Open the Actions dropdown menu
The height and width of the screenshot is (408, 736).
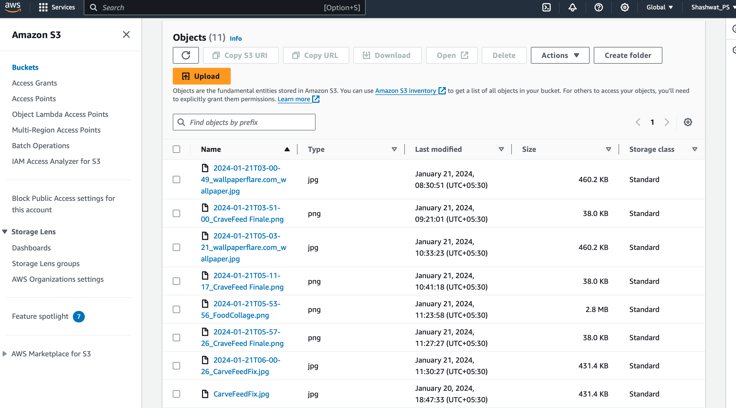(x=560, y=55)
